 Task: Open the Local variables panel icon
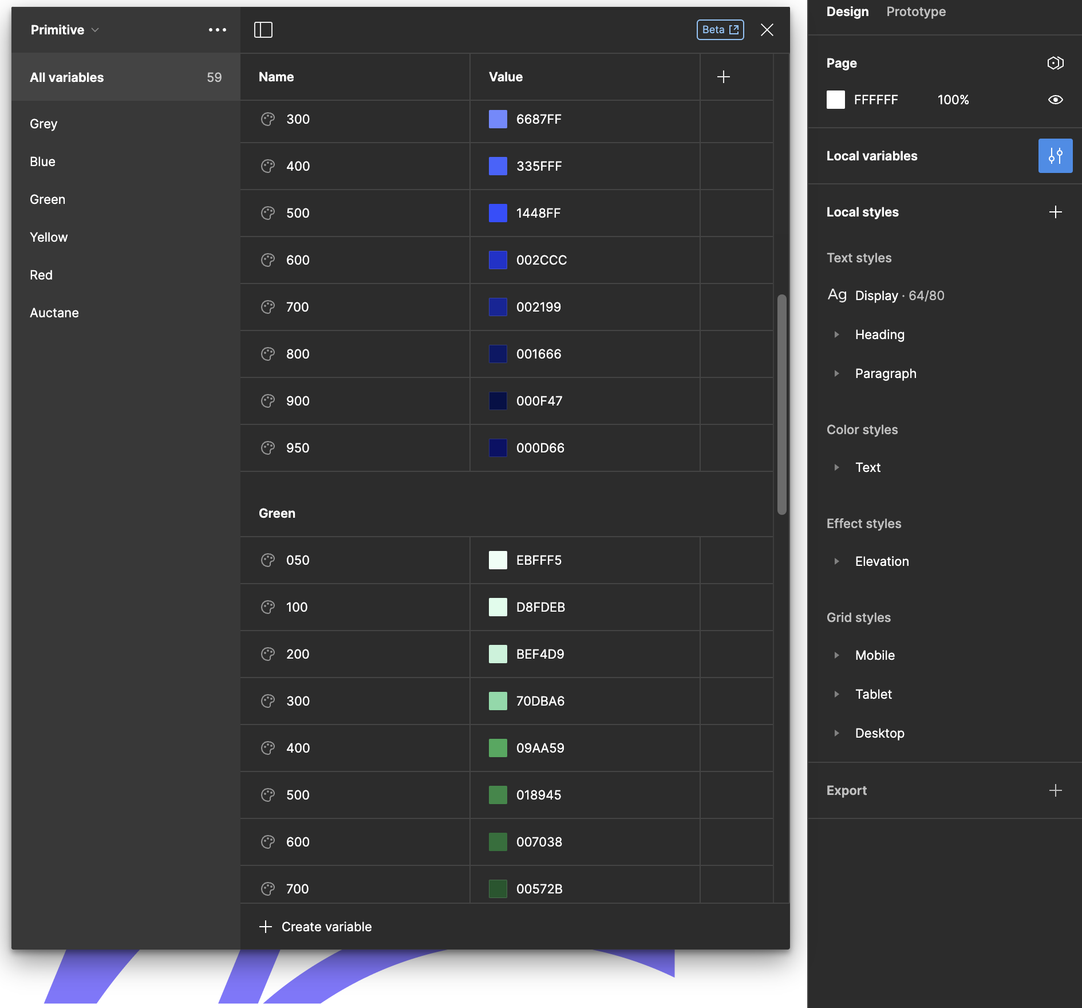1055,155
